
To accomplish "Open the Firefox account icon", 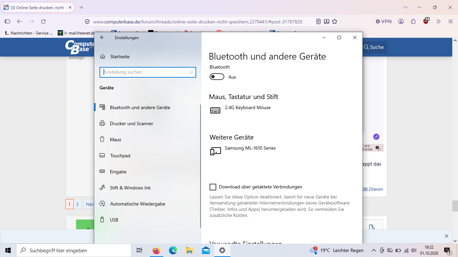I will tap(401, 21).
